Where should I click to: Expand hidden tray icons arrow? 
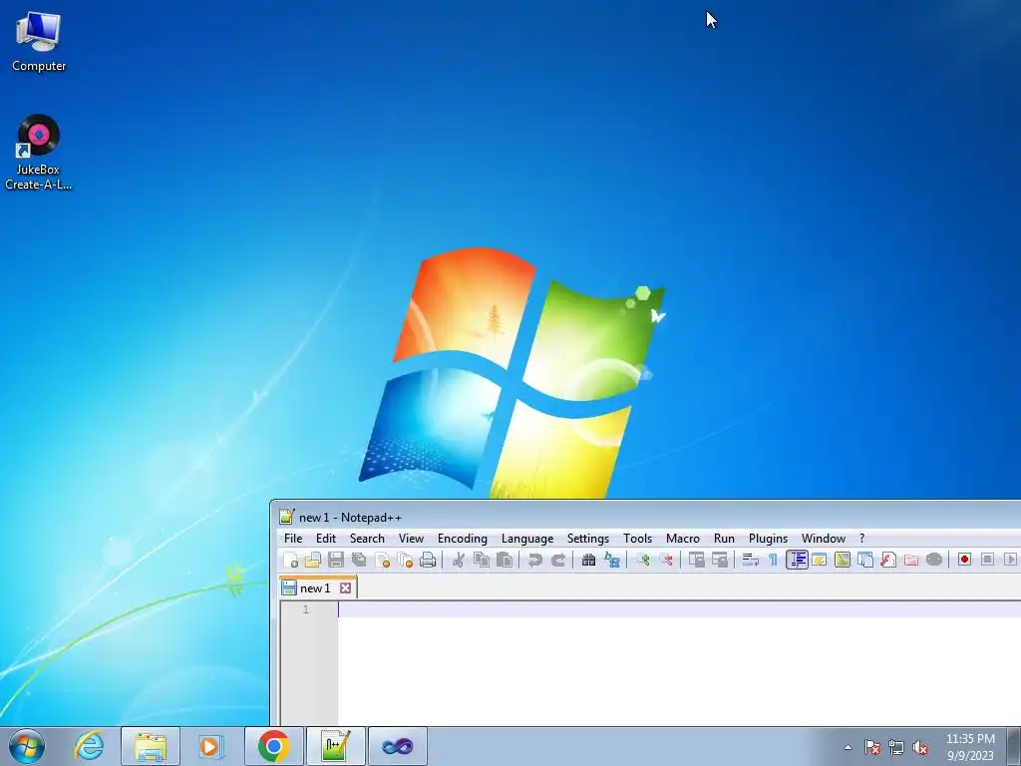coord(848,747)
